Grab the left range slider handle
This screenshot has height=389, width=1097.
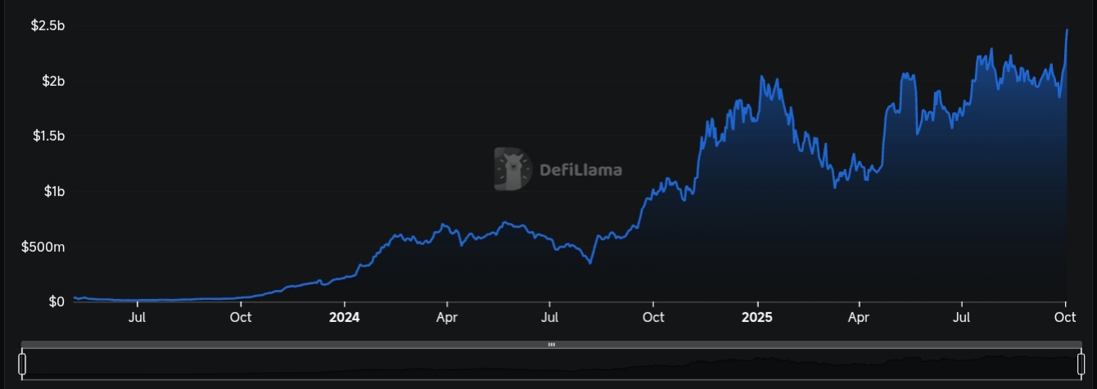pos(23,364)
